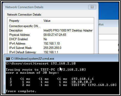Click the tracert command line text
The image size is (121, 96).
coord(41,63)
